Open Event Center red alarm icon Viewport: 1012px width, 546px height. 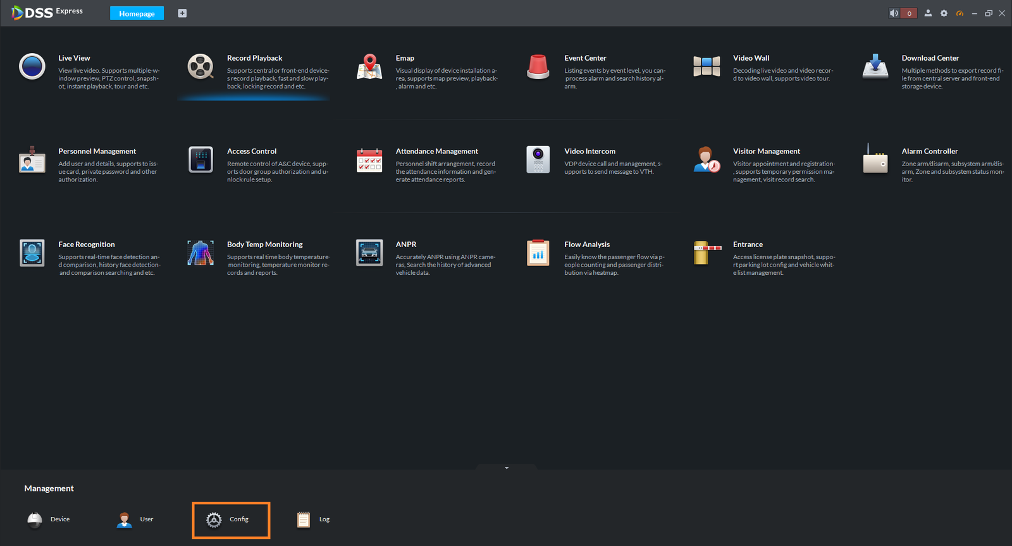click(x=538, y=66)
